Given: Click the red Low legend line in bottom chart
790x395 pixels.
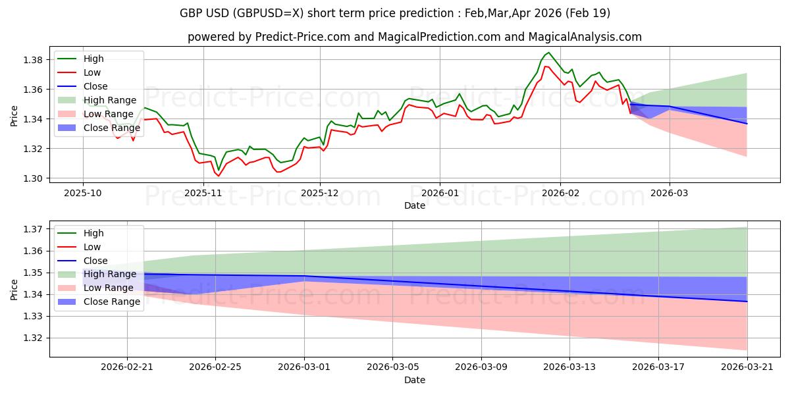Looking at the screenshot, I should point(68,247).
